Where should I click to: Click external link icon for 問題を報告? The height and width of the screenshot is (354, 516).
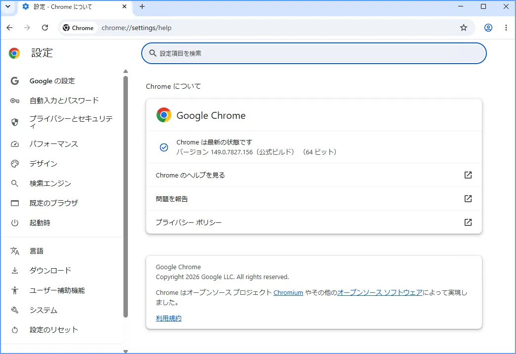(468, 199)
